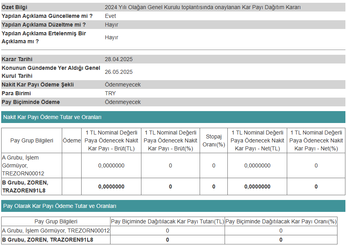This screenshot has height=246, width=347.
Task: Select the Para Birimi value TRY
Action: click(x=110, y=93)
